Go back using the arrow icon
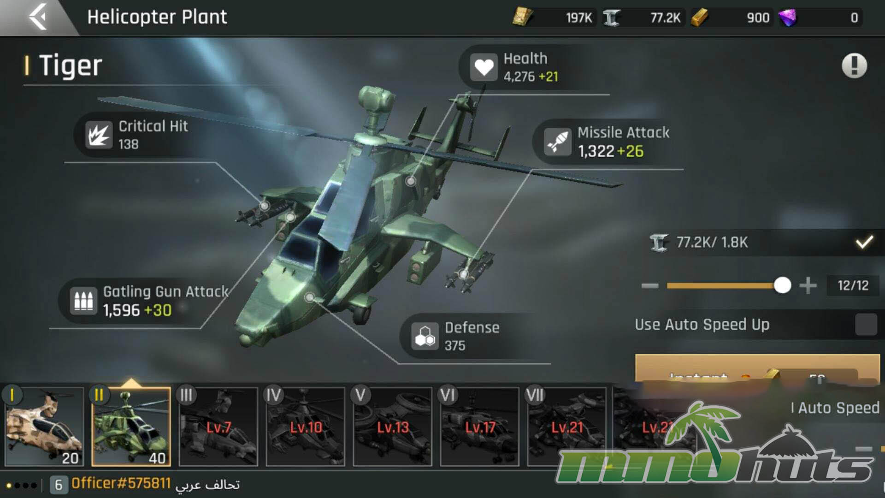This screenshot has width=885, height=498. 38,17
